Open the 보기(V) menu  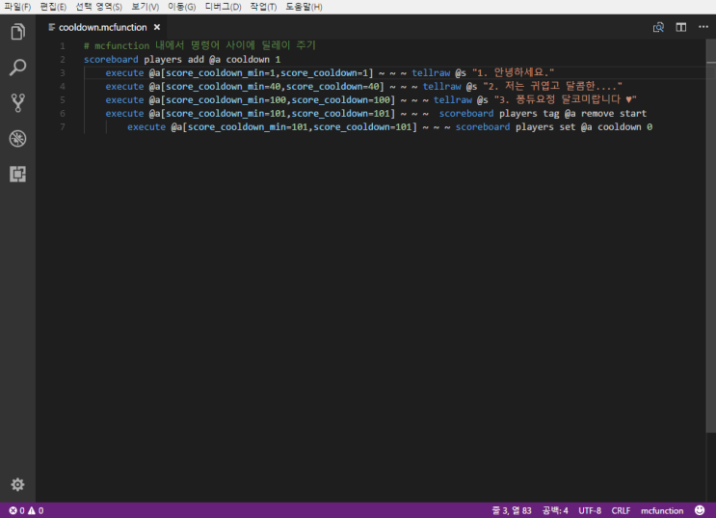point(146,7)
